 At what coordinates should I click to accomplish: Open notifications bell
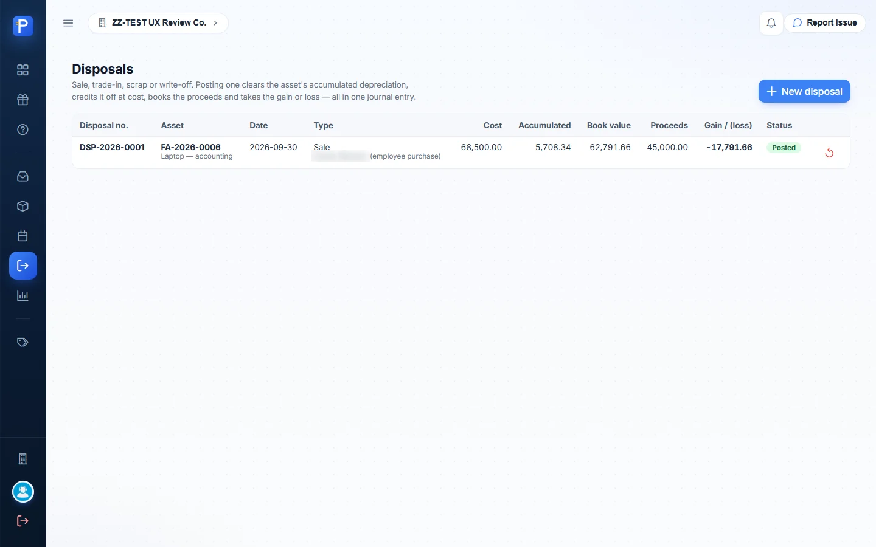click(x=771, y=23)
